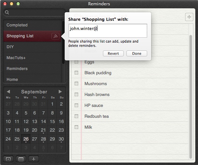Select September 21 in calendar

coord(43,130)
